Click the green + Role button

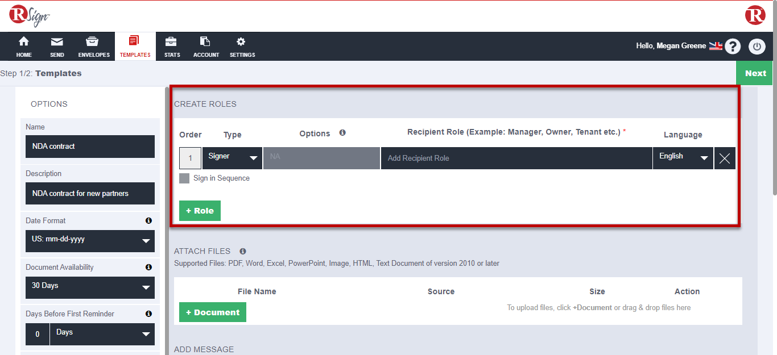click(200, 210)
